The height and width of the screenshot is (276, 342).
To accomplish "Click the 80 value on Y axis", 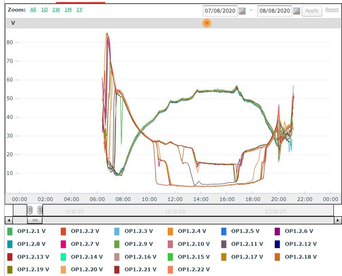I will coord(9,42).
